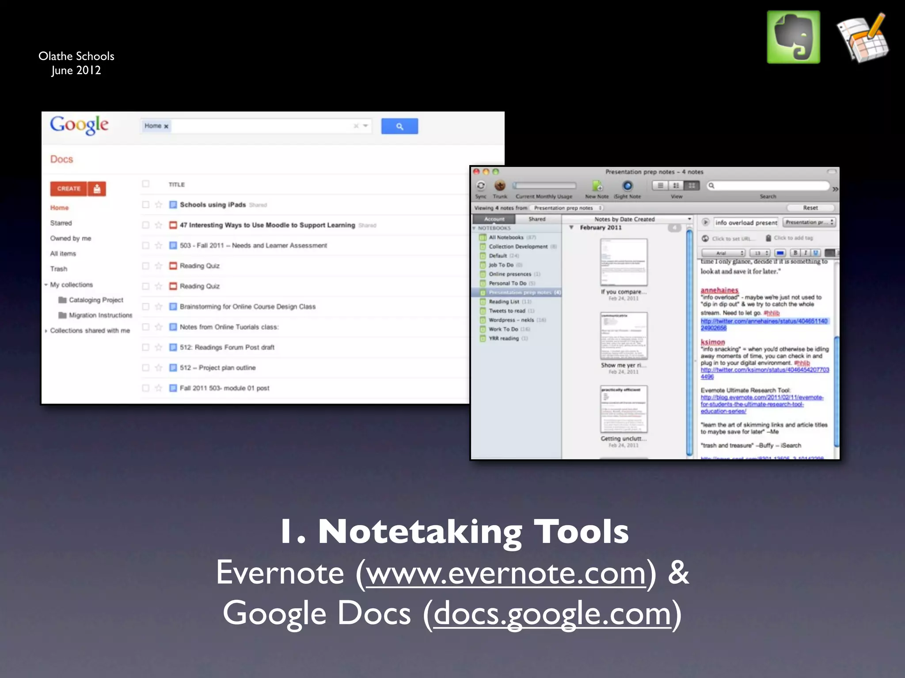Screen dimensions: 905x678
Task: Edit the info overload present title field
Action: pyautogui.click(x=746, y=222)
